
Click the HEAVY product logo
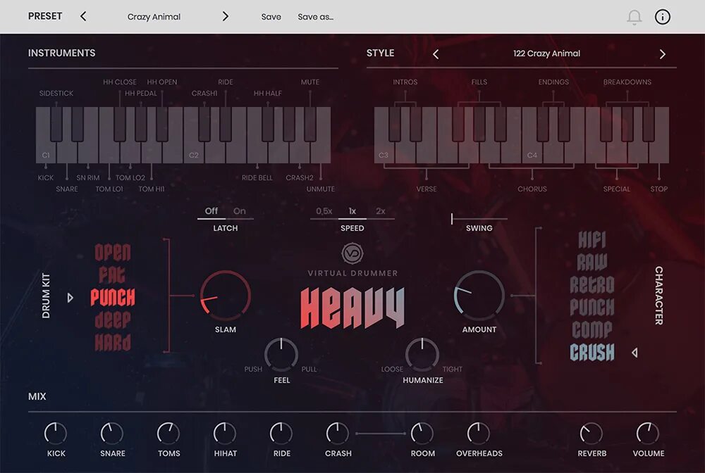[352, 308]
